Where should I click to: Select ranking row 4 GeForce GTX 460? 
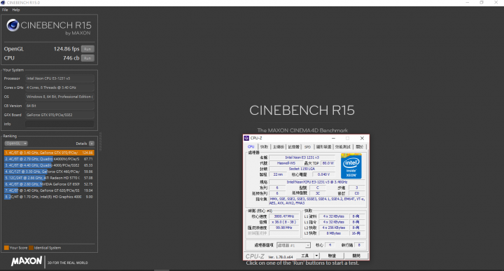click(49, 172)
